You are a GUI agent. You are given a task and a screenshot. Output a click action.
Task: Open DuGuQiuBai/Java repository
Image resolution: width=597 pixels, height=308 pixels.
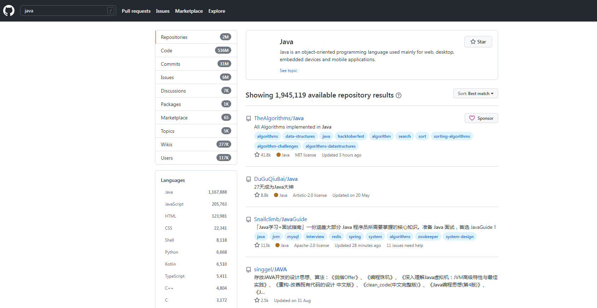coord(276,179)
